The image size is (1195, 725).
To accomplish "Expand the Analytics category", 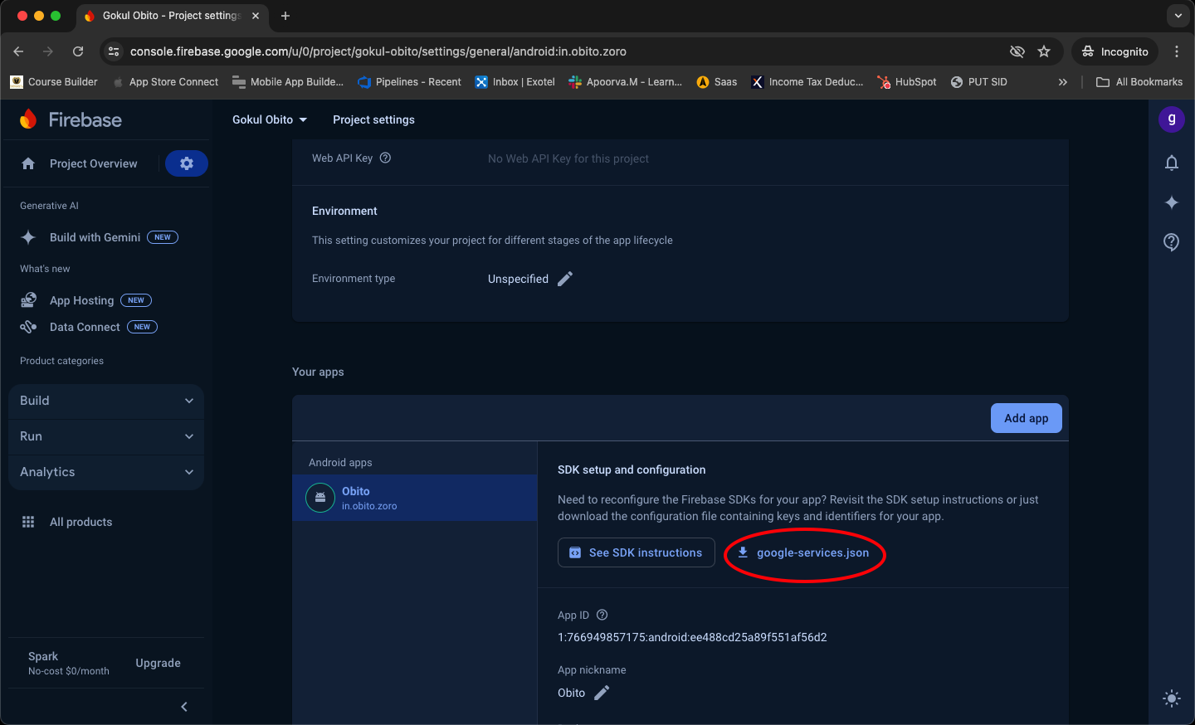I will click(x=106, y=472).
